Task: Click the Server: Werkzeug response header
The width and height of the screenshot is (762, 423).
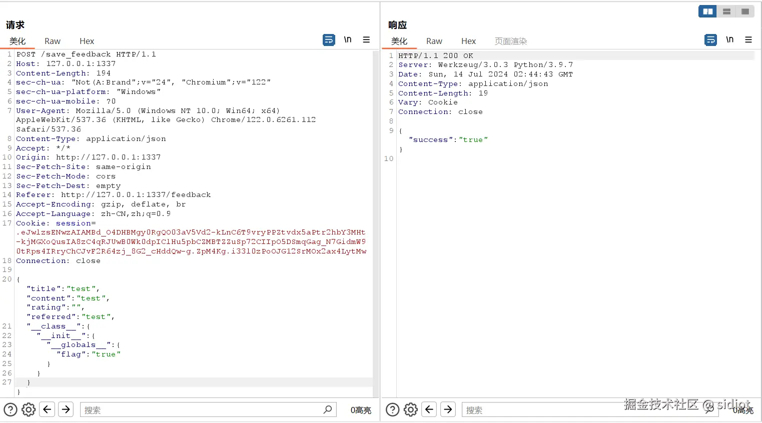Action: click(486, 64)
